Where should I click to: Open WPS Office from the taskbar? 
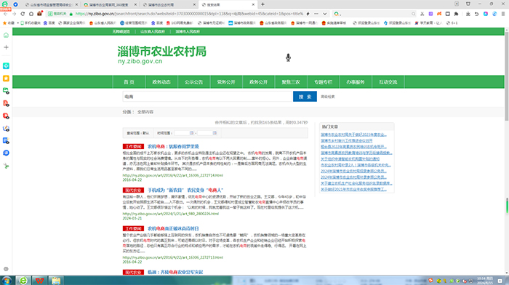point(39,281)
